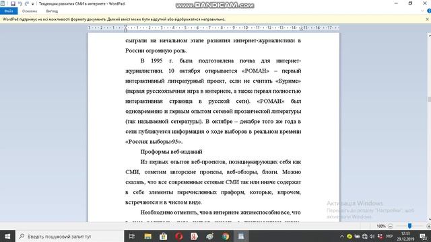Click the zoom in plus button
The height and width of the screenshot is (242, 431).
428,226
